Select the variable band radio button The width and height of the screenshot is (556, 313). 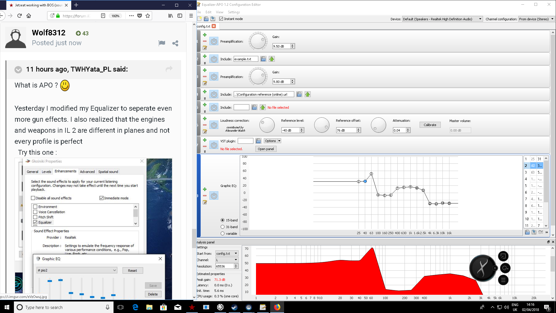pyautogui.click(x=222, y=234)
